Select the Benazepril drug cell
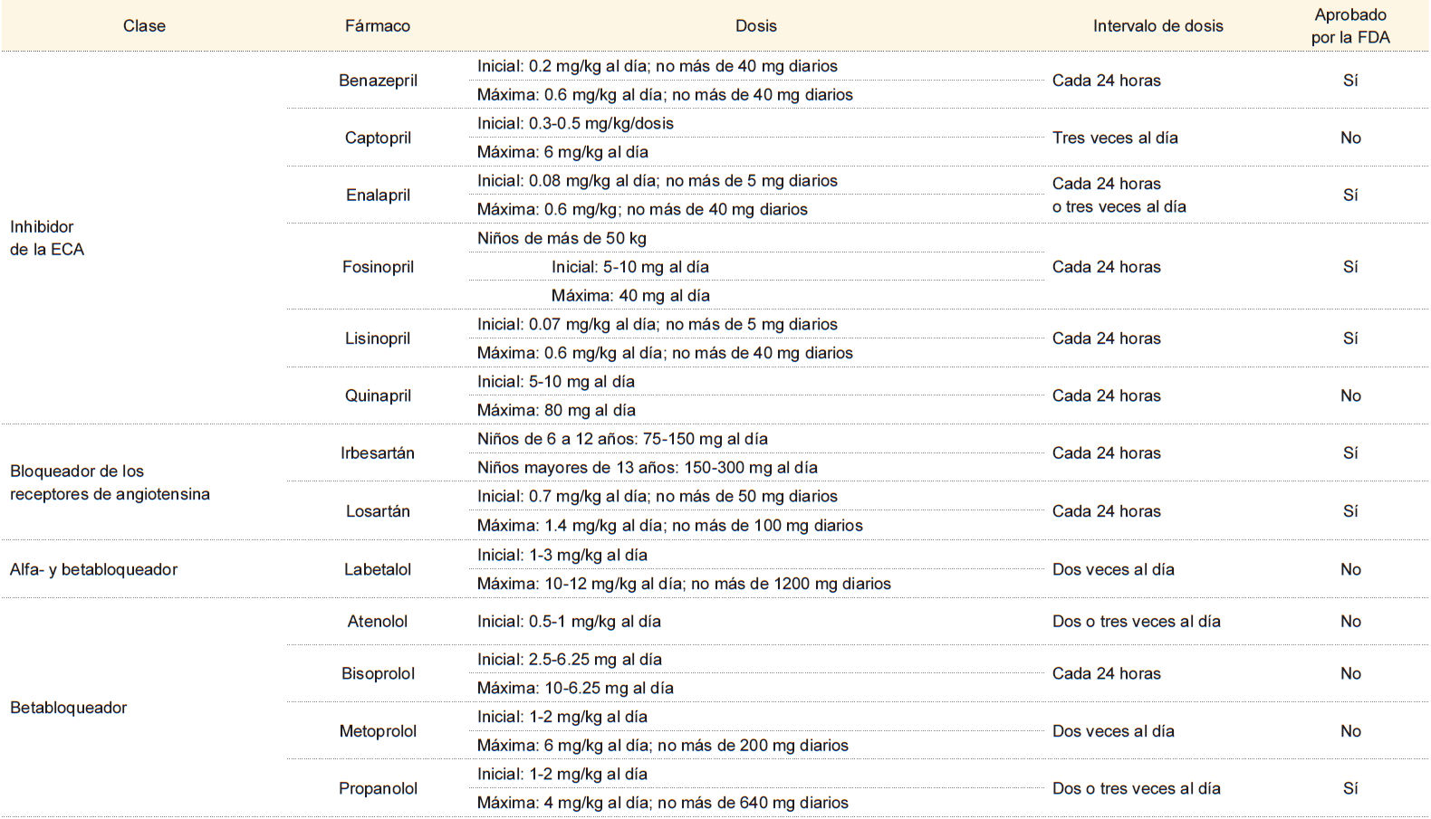 [x=378, y=81]
